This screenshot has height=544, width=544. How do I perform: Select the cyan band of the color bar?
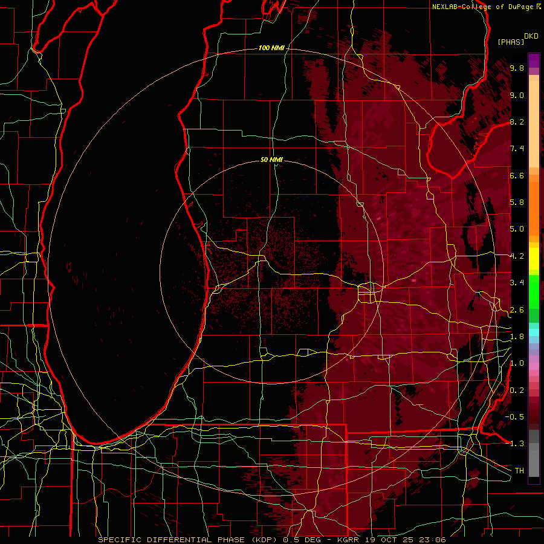click(x=534, y=332)
